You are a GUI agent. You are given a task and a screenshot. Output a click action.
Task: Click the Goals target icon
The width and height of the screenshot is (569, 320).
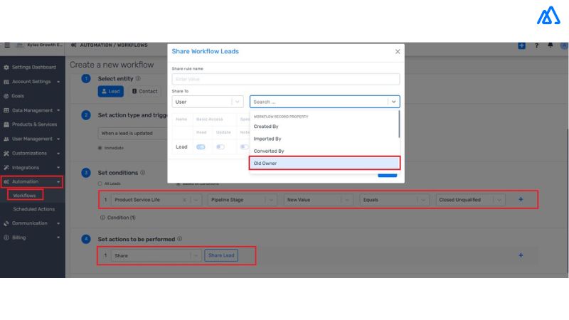6,96
